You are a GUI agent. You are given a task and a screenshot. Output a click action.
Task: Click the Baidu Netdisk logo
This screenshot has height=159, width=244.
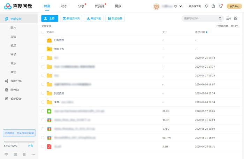18,6
